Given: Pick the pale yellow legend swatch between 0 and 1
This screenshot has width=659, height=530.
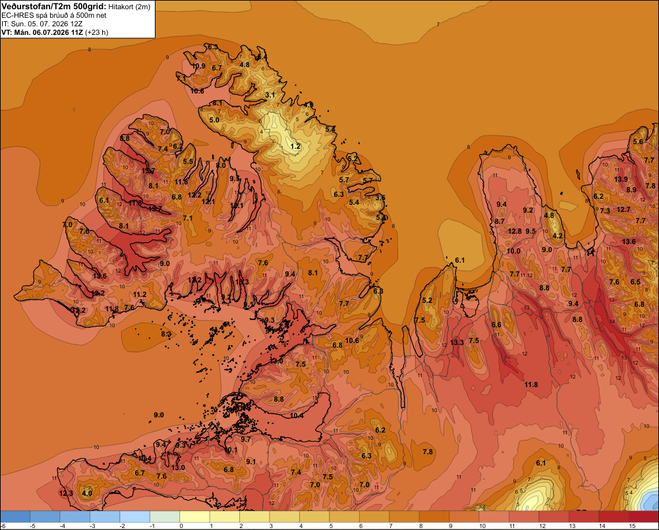Looking at the screenshot, I should [194, 517].
